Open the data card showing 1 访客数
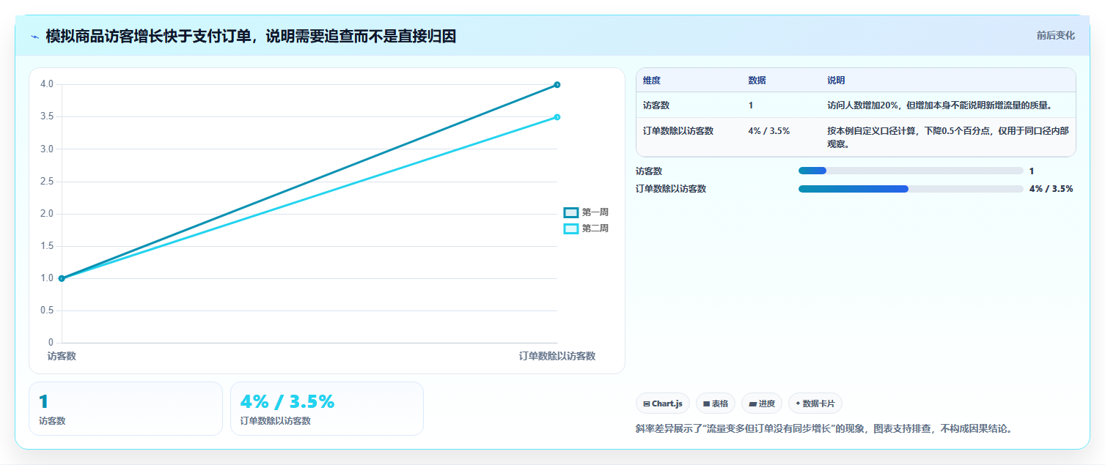This screenshot has height=465, width=1105. tap(125, 409)
